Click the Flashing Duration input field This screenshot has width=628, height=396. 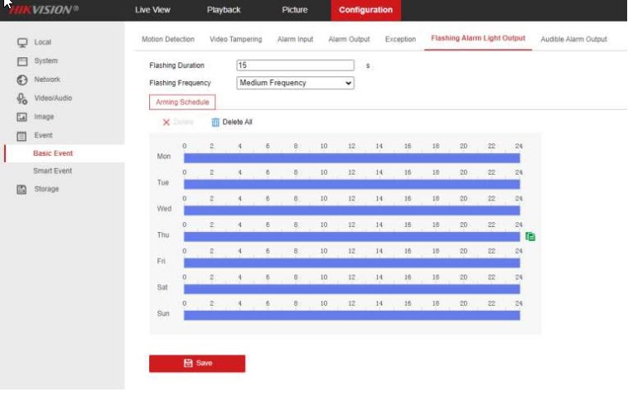[295, 65]
